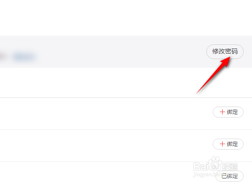Click red plus icon in second 绑定 button
Viewport: 252px width, 183px height.
pos(222,144)
